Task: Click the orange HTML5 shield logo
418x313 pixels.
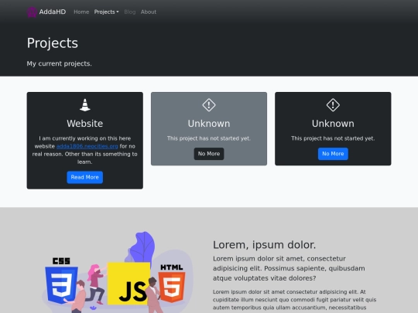Action: point(172,287)
